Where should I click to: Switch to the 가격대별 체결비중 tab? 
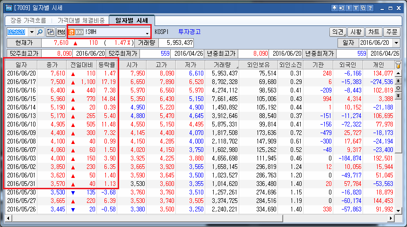(81, 20)
